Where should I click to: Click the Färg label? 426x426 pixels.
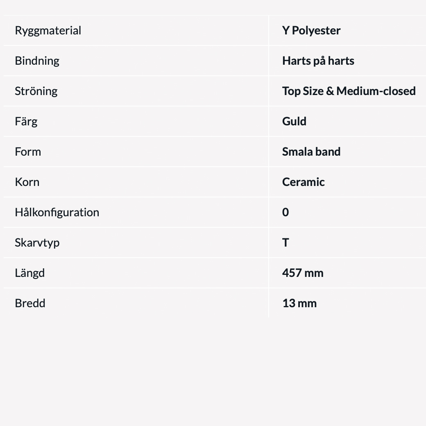click(x=26, y=121)
